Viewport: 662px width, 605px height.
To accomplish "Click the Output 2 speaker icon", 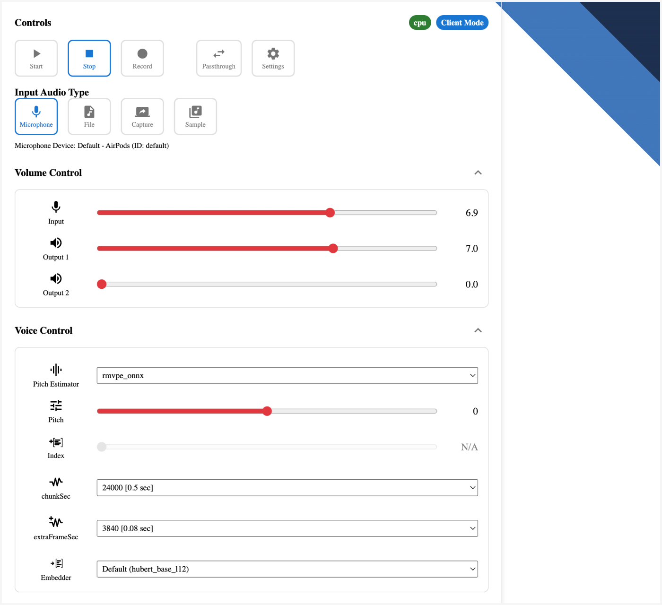I will (56, 278).
